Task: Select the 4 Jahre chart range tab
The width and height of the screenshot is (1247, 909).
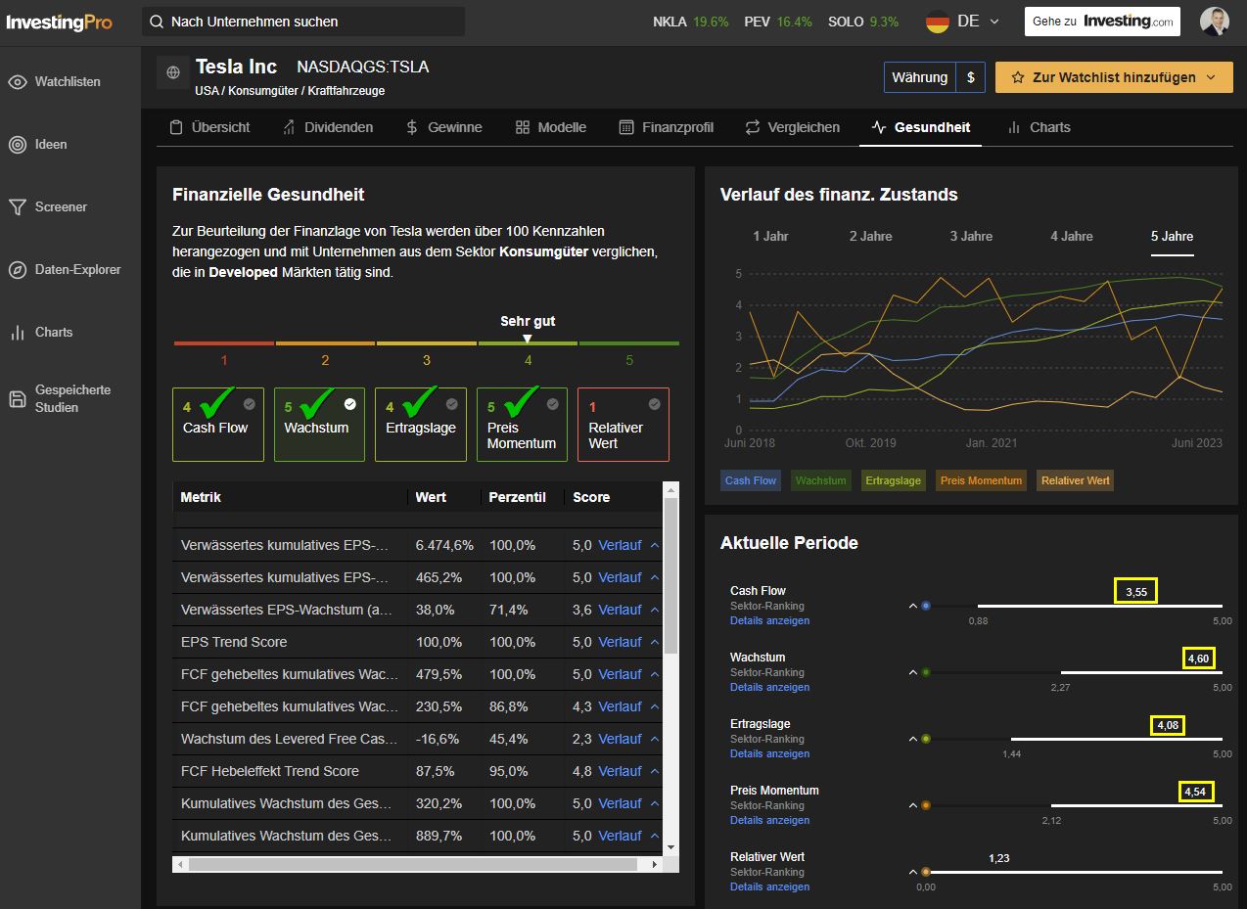Action: pyautogui.click(x=1072, y=236)
